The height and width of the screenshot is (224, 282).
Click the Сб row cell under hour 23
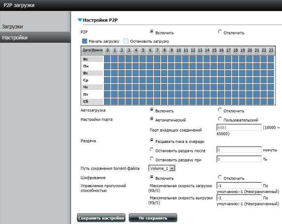pyautogui.click(x=271, y=101)
